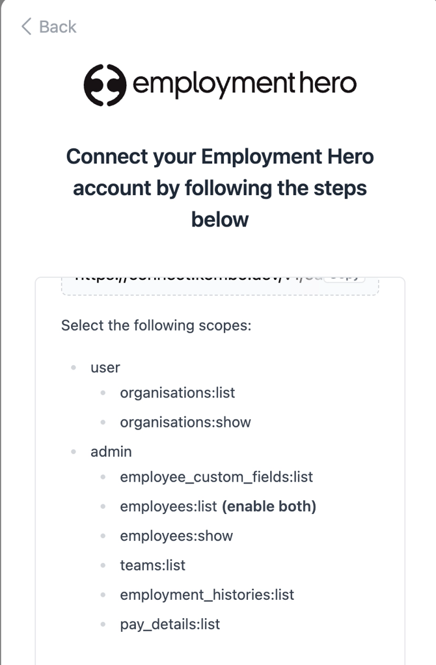
Task: Select the organisations:list scope entry
Action: [177, 393]
